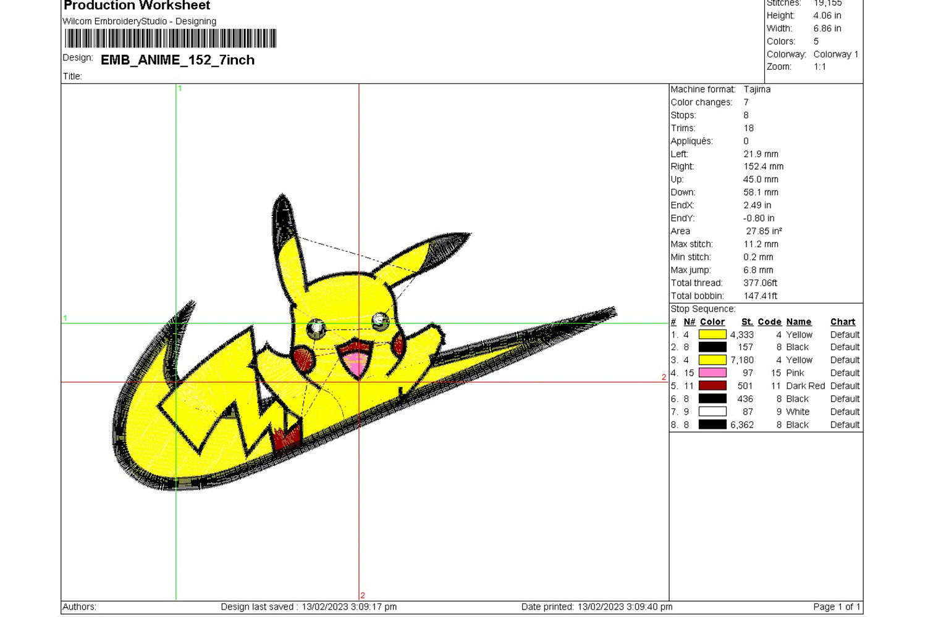
Task: Select yellow swatch in stop sequence row 3
Action: (x=712, y=360)
